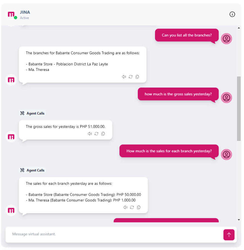The image size is (244, 250).
Task: Copy the branches list message
Action: tap(137, 77)
